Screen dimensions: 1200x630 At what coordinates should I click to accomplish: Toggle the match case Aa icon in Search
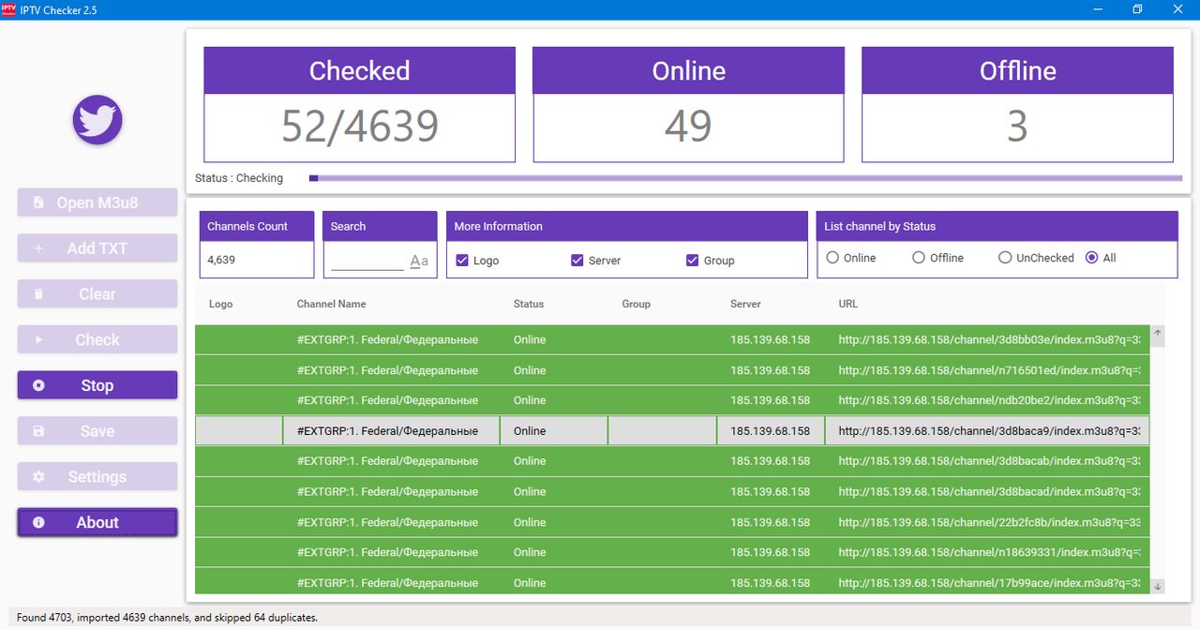[419, 262]
